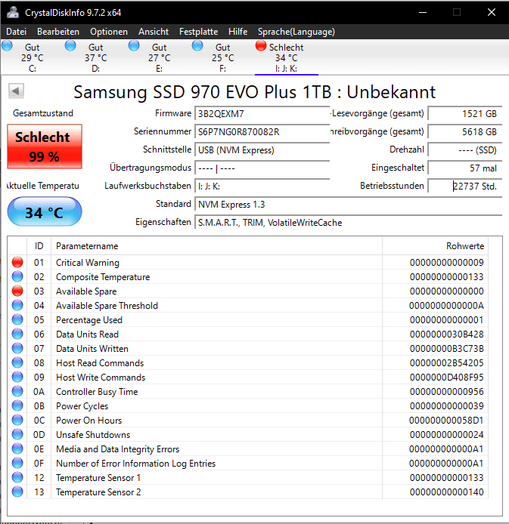Click the blue dot beside Available Spare Threshold
This screenshot has height=524, width=509.
(17, 306)
